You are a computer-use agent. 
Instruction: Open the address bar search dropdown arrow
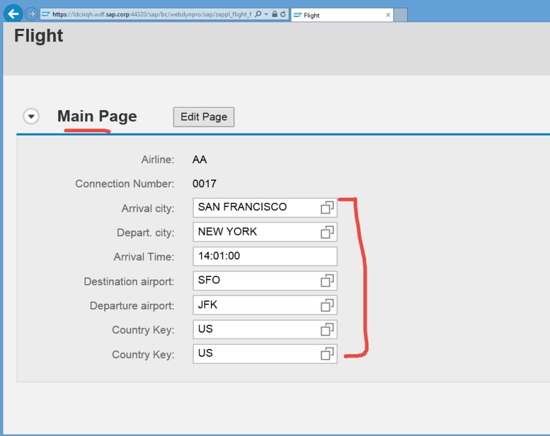point(266,14)
